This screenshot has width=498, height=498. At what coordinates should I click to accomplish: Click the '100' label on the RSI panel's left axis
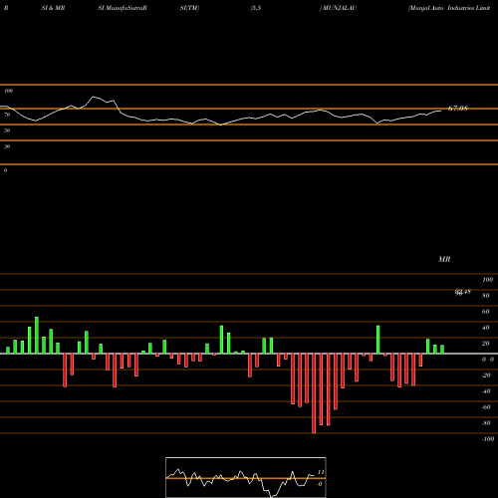pos(8,91)
